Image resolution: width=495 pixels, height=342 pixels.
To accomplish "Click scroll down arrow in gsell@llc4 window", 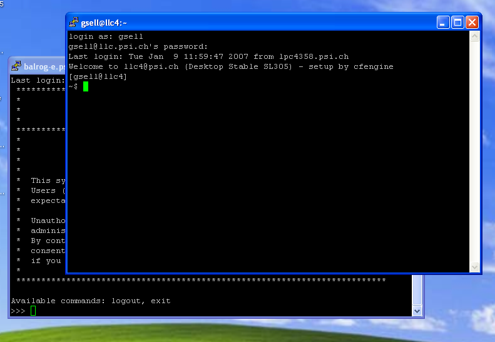I will coord(474,267).
